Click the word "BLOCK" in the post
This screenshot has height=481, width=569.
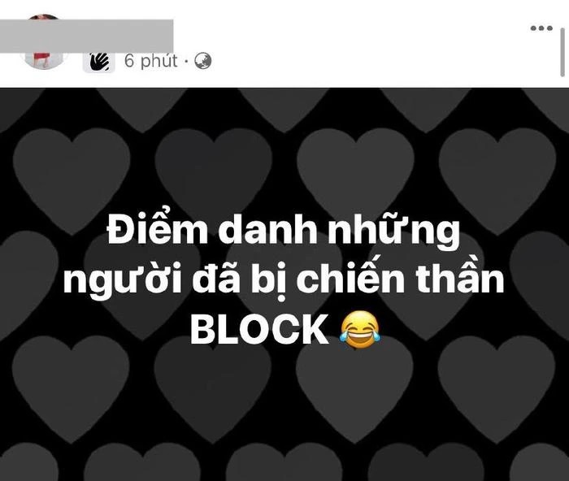tap(259, 330)
